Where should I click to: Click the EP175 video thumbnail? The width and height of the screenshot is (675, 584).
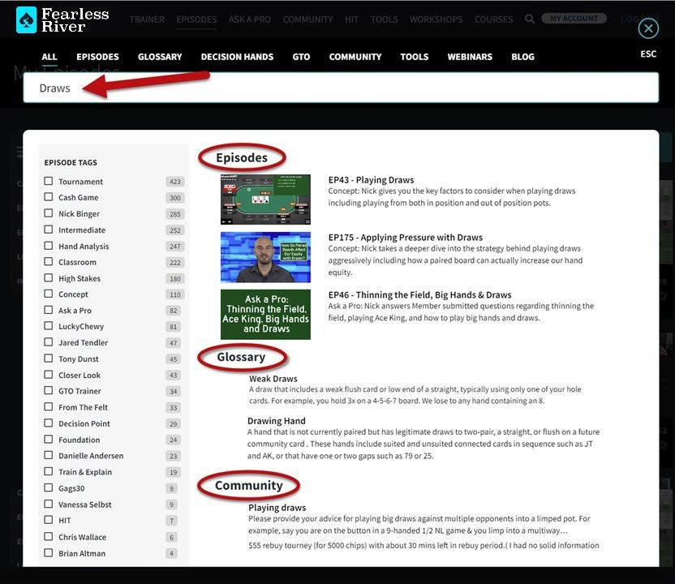coord(265,256)
